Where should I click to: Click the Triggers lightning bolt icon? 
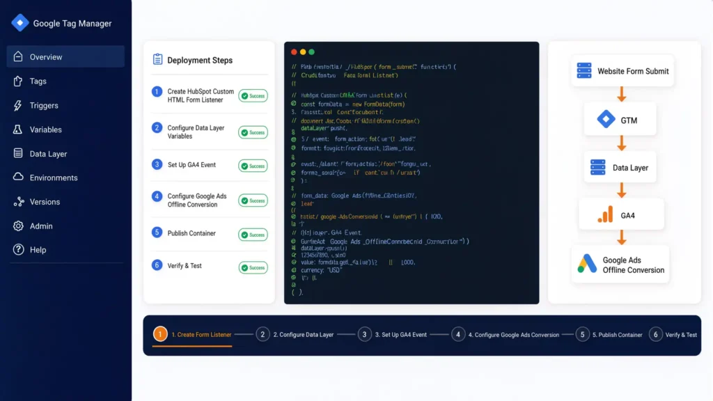click(x=17, y=105)
